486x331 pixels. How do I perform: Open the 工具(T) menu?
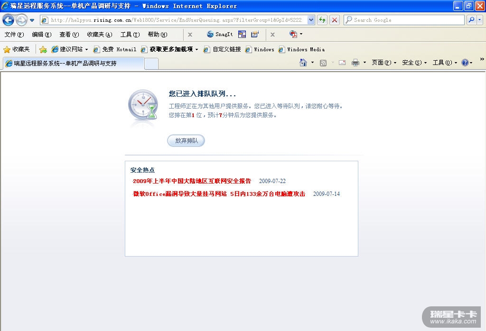click(x=130, y=34)
